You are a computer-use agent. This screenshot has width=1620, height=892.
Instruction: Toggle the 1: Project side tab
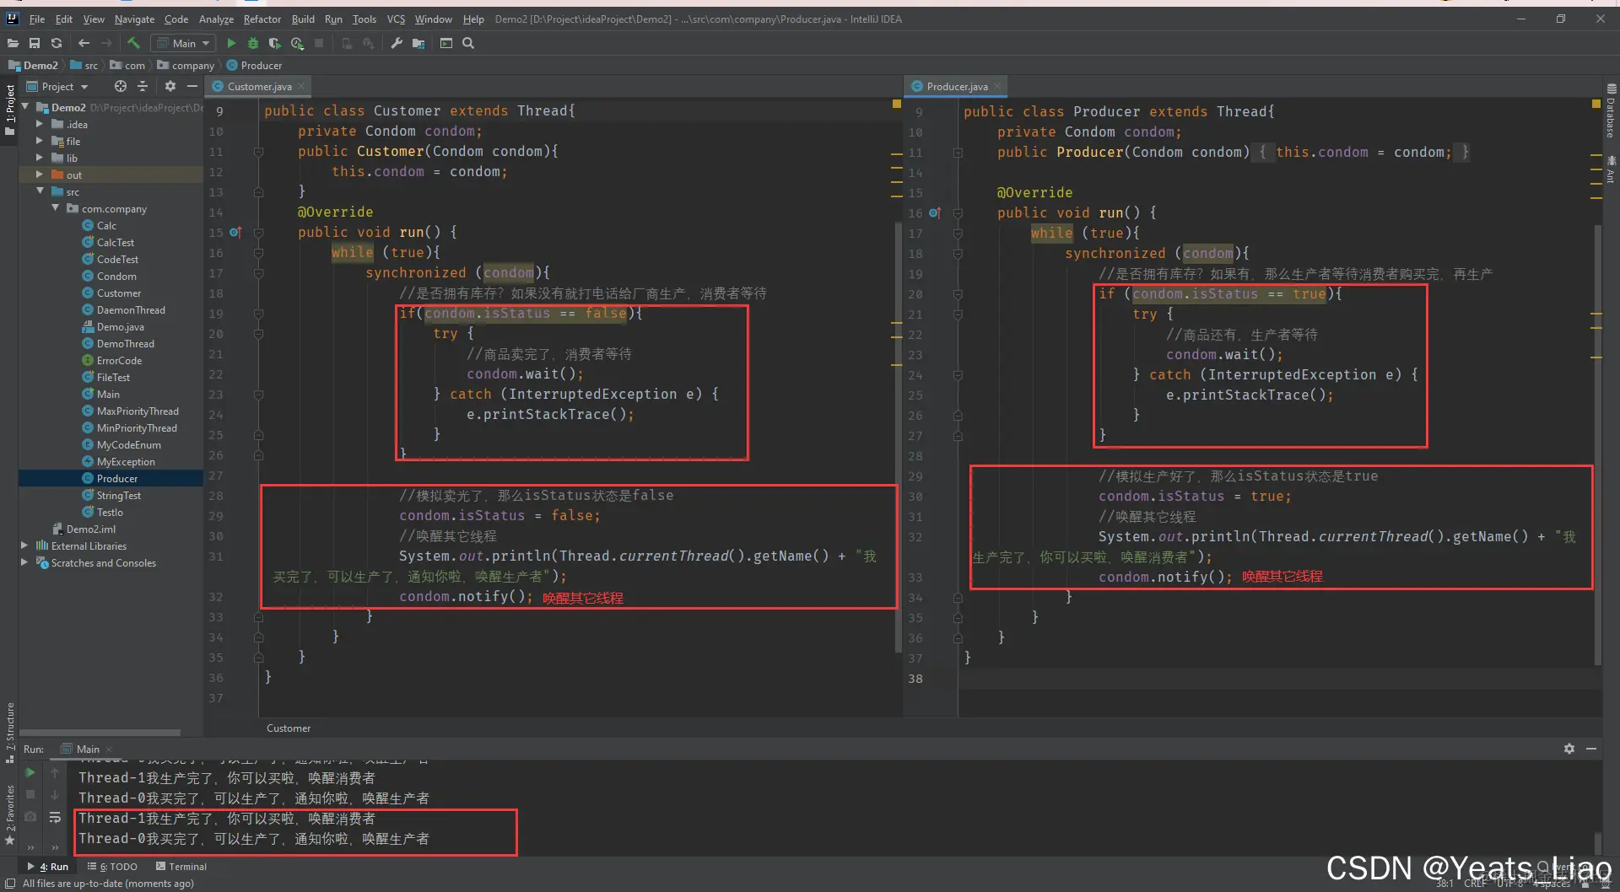click(9, 110)
